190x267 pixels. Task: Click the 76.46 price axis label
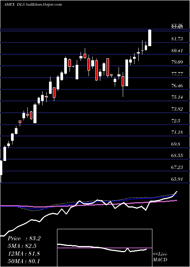(177, 86)
